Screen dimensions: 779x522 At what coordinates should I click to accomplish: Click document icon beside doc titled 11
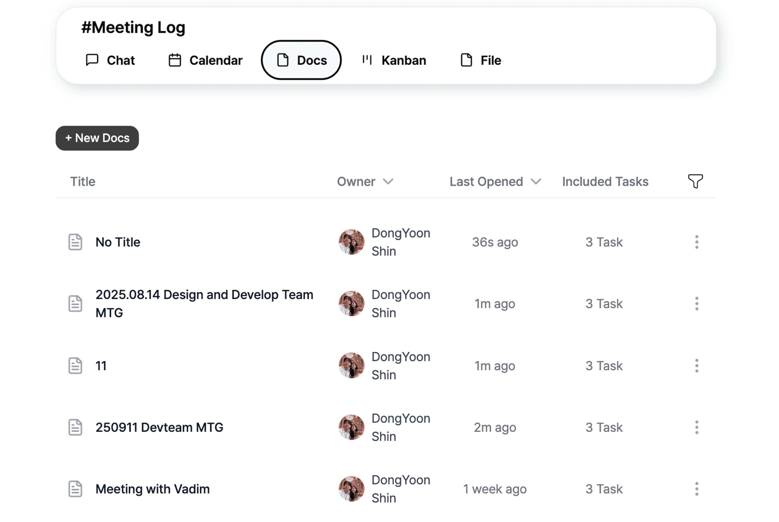(75, 366)
